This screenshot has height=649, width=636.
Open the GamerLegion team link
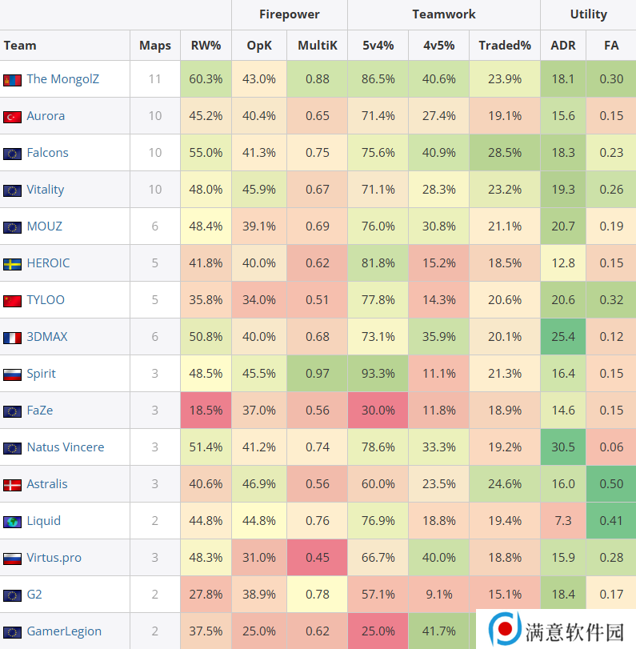pos(64,631)
